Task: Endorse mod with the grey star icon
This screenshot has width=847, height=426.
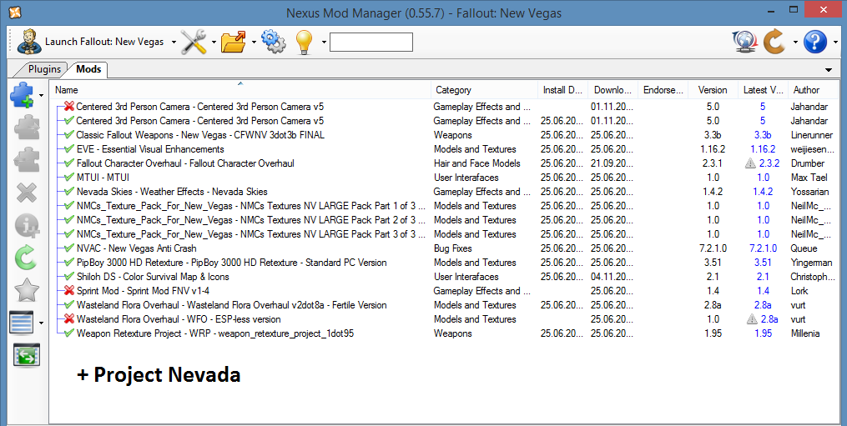Action: click(x=26, y=290)
